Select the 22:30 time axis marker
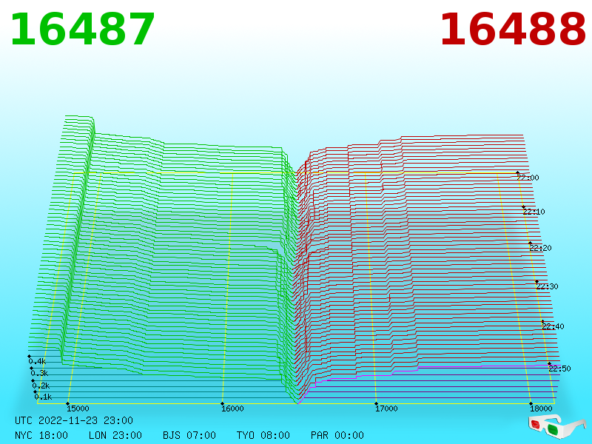 tap(547, 286)
